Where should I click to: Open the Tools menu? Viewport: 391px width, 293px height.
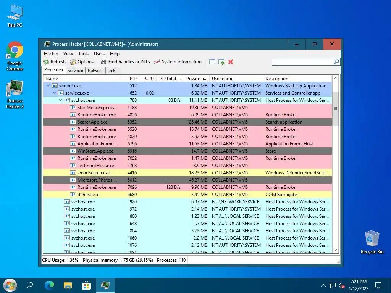coord(83,53)
